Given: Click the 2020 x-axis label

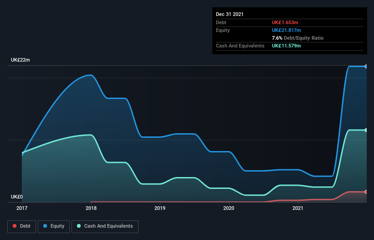Looking at the screenshot, I should pos(229,208).
